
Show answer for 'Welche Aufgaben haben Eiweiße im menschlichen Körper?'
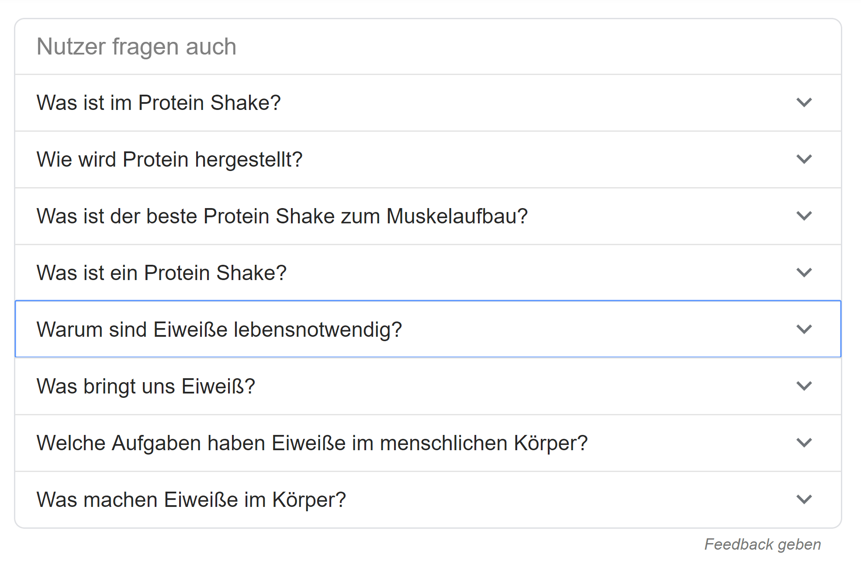coord(312,443)
